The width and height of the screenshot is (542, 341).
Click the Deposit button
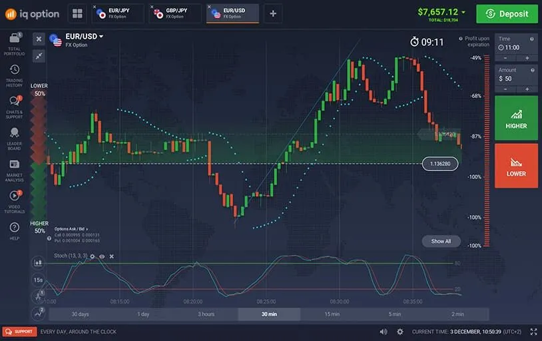507,13
